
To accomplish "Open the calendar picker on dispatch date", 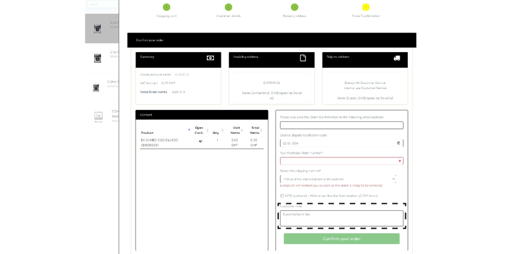I will (x=398, y=143).
